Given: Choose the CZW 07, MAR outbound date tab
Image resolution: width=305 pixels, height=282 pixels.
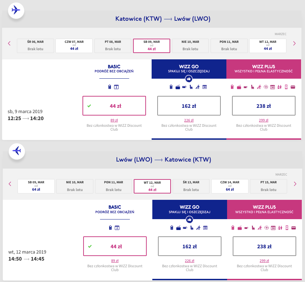Looking at the screenshot, I should pyautogui.click(x=74, y=46).
